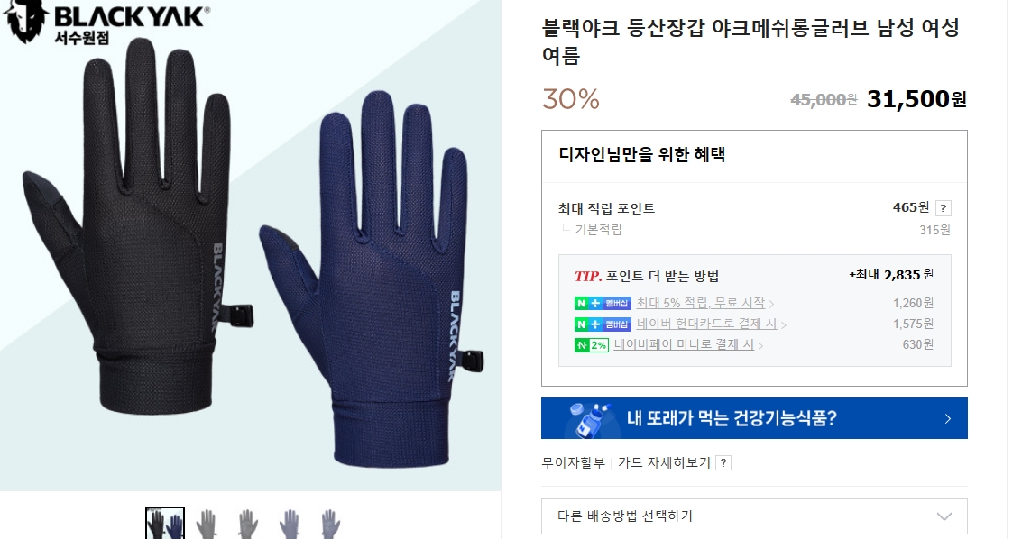The image size is (1031, 539).
Task: Click the Black Yak logo icon
Action: pos(25,22)
